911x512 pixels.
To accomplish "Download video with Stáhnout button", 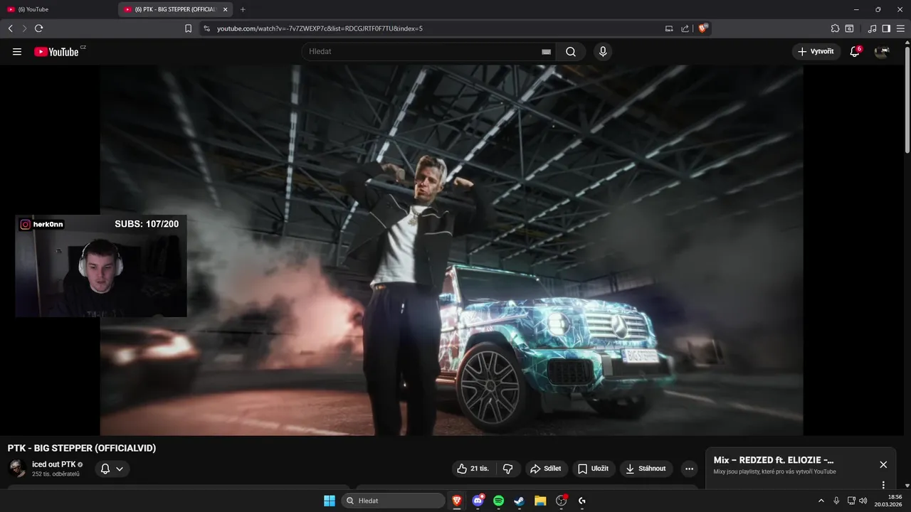I will pos(646,469).
